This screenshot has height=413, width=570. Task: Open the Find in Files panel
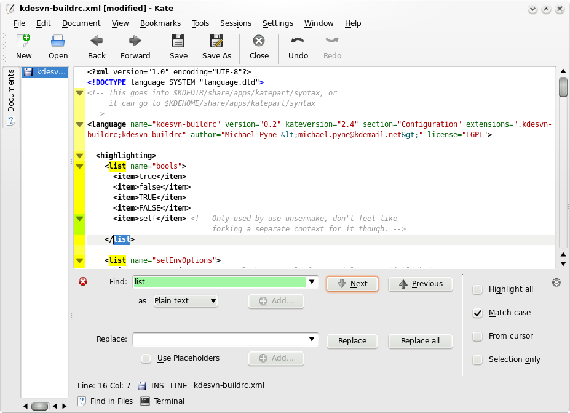click(105, 401)
